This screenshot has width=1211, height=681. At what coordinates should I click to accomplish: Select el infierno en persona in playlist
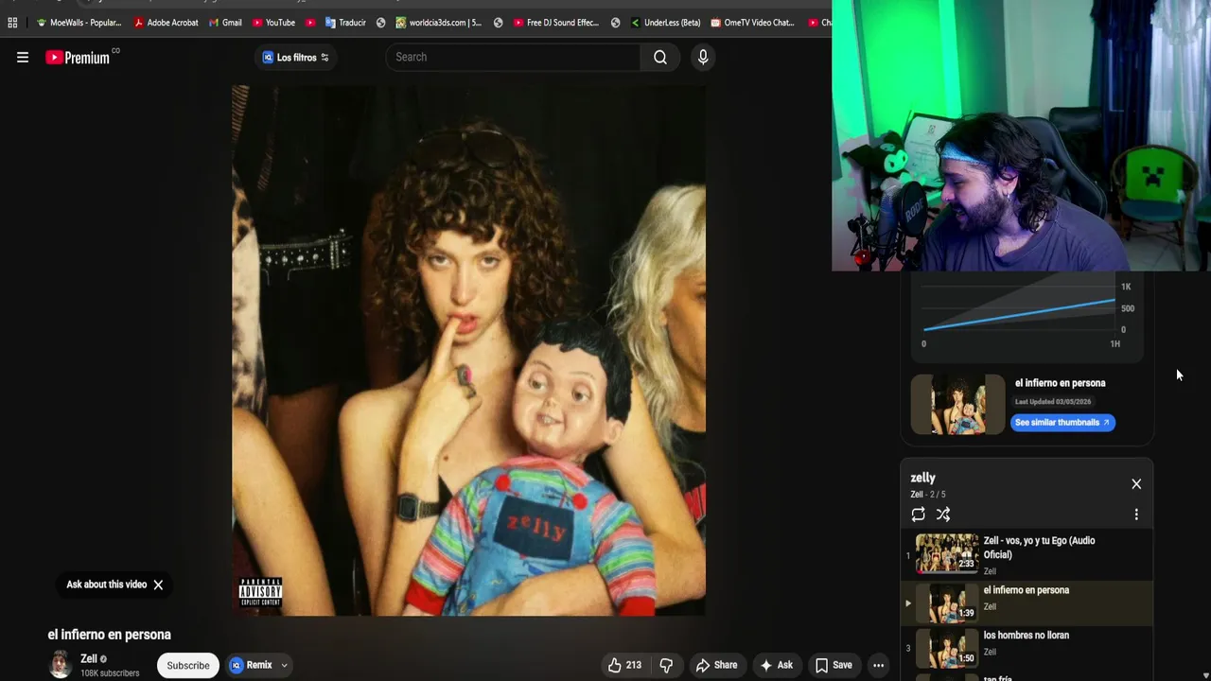(x=1027, y=603)
